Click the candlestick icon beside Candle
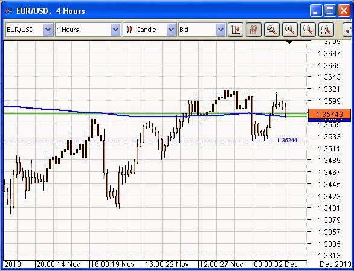This screenshot has width=354, height=271. pyautogui.click(x=129, y=30)
